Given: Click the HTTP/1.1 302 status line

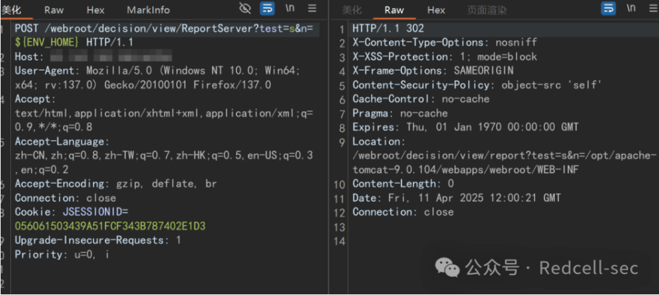Looking at the screenshot, I should 388,28.
